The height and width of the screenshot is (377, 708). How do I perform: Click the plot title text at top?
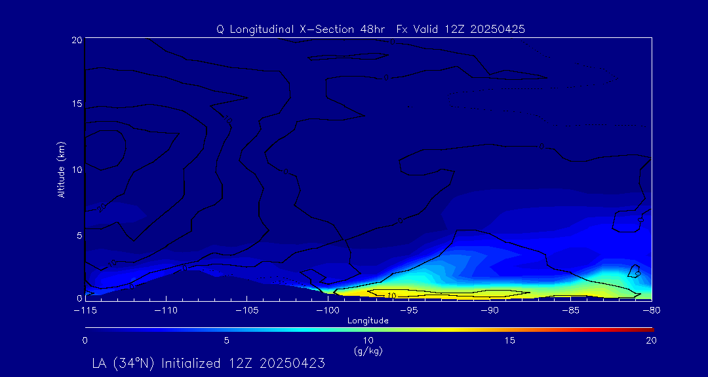(370, 29)
